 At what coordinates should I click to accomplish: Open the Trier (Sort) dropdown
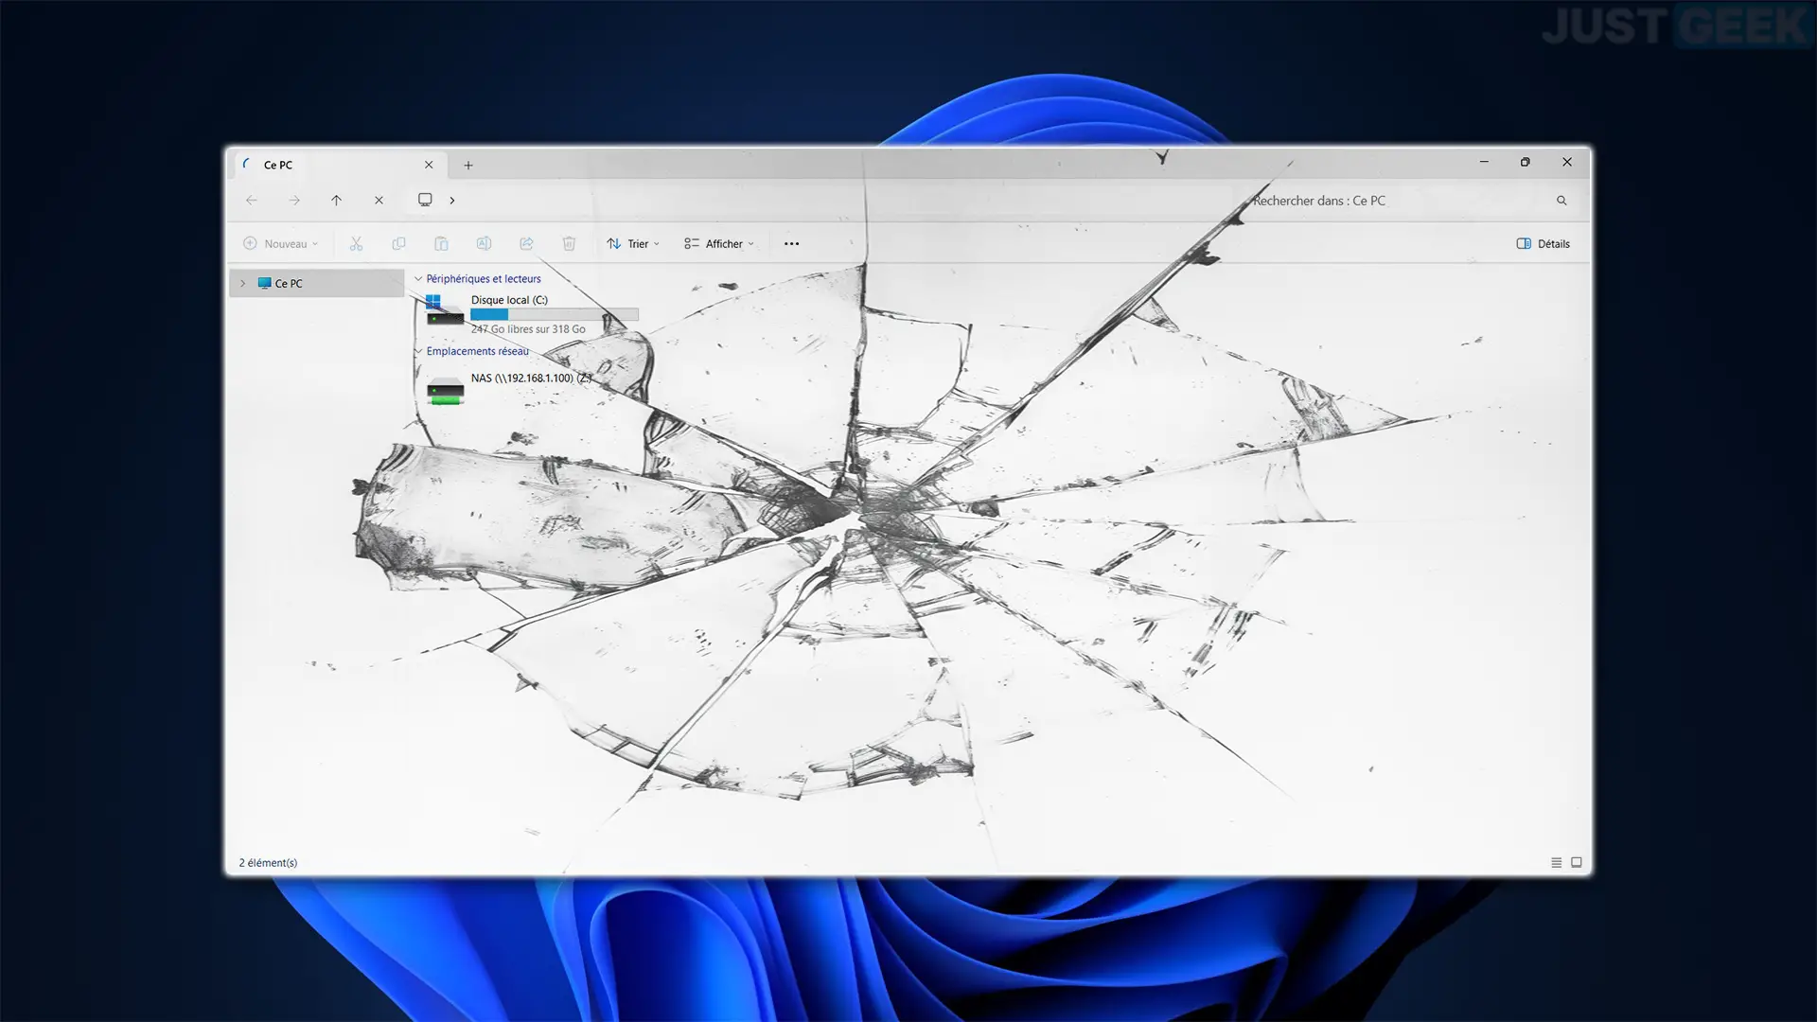(634, 243)
